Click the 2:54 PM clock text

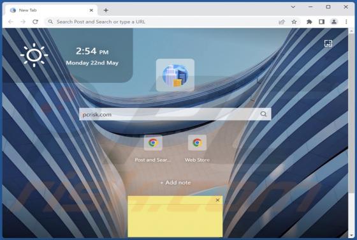click(92, 51)
